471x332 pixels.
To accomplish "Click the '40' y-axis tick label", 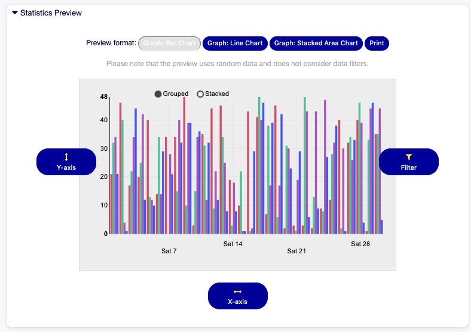I will pyautogui.click(x=104, y=120).
